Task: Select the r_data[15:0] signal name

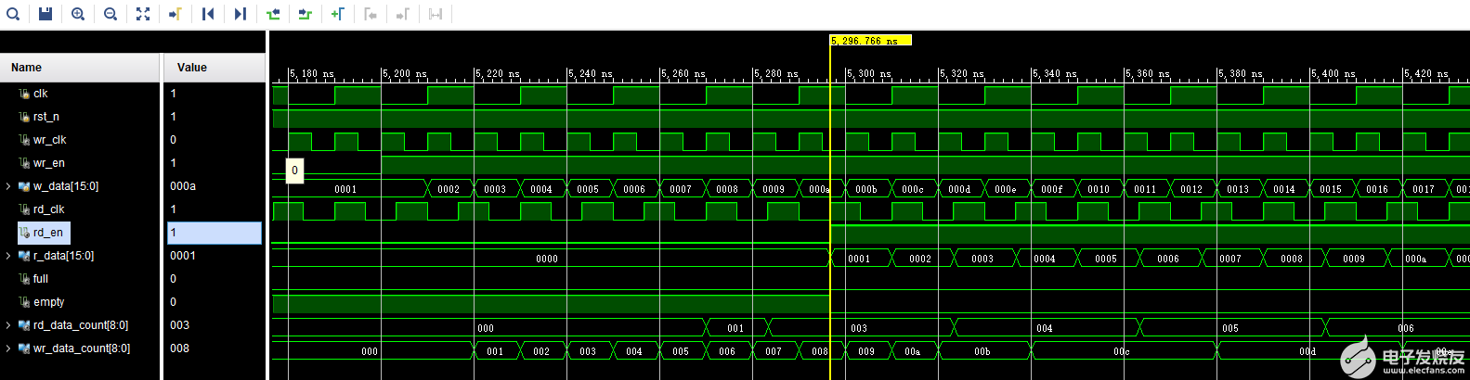Action: pos(64,256)
